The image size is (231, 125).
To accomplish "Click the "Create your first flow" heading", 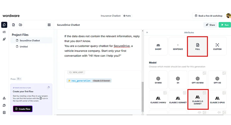I will coord(23,91).
